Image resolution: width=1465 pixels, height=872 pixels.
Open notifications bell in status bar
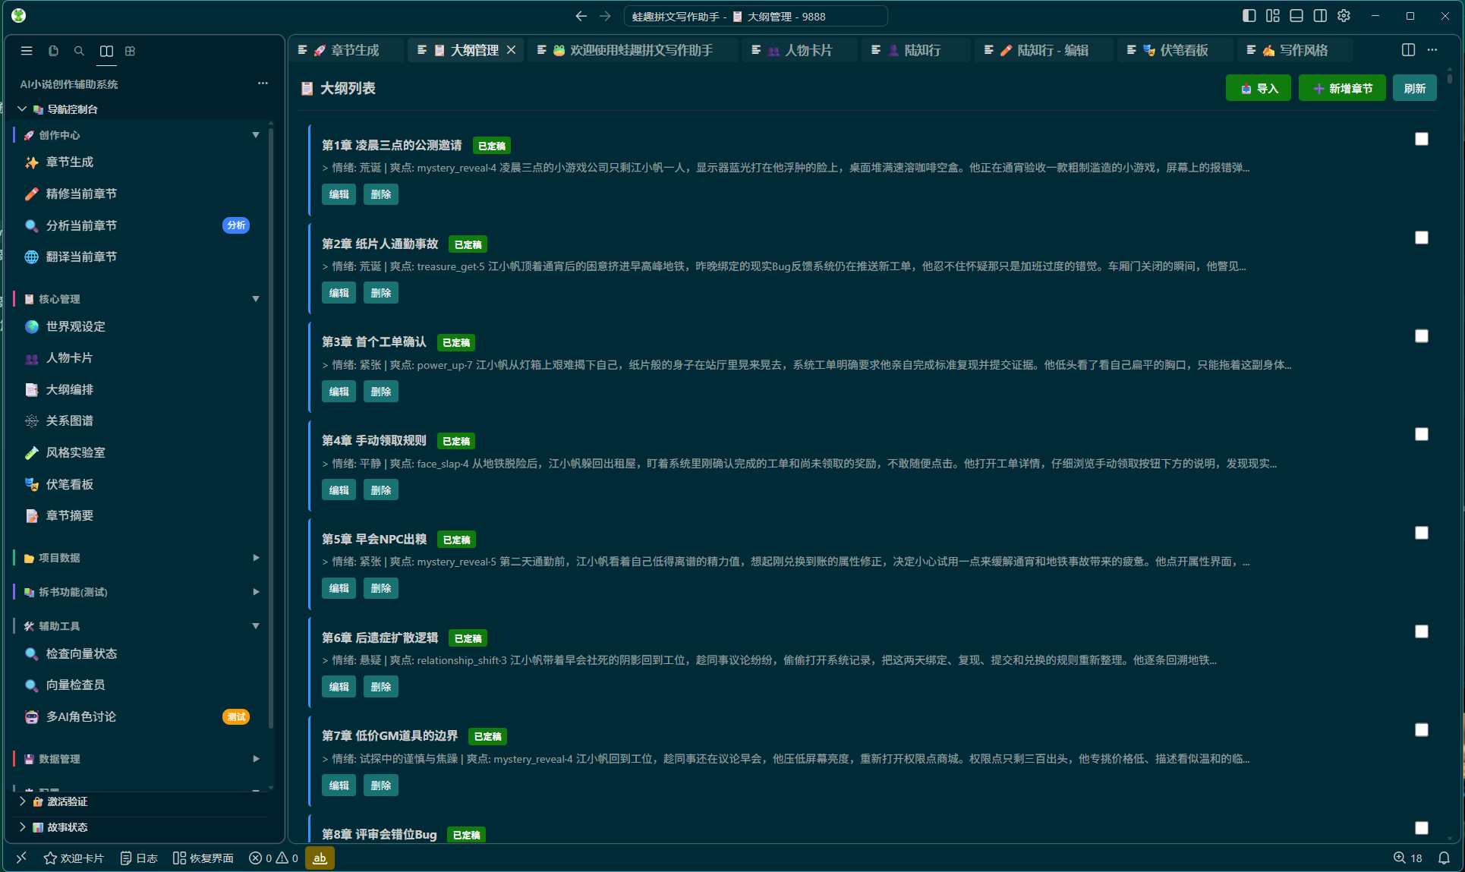coord(1444,858)
